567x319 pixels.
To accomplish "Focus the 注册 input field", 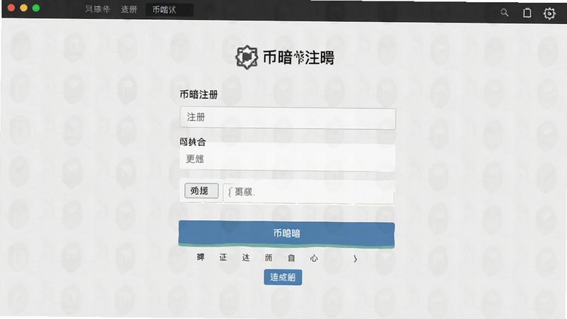I will (288, 118).
